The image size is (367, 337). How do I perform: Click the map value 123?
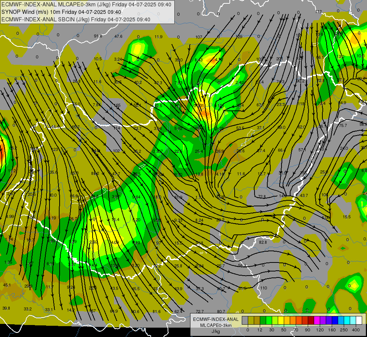pyautogui.click(x=54, y=149)
